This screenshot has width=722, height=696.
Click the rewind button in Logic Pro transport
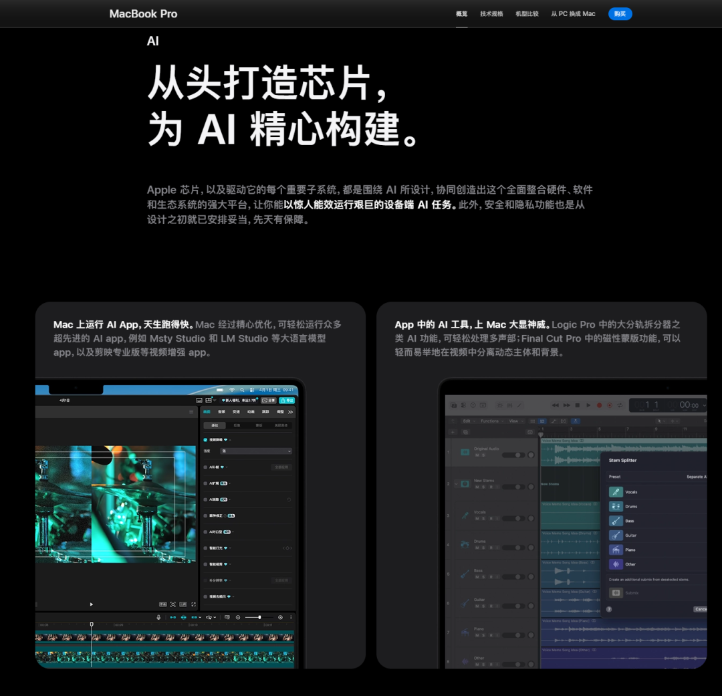556,405
